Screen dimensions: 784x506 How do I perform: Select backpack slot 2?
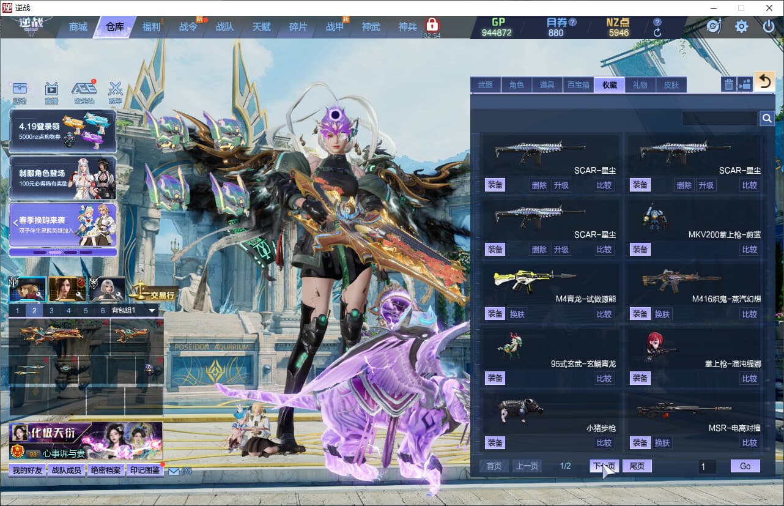point(34,311)
